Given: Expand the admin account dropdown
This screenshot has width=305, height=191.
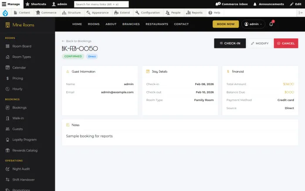Looking at the screenshot, I should (x=253, y=24).
